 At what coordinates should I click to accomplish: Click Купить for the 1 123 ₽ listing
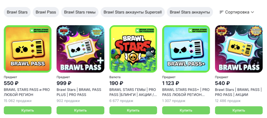click(186, 110)
